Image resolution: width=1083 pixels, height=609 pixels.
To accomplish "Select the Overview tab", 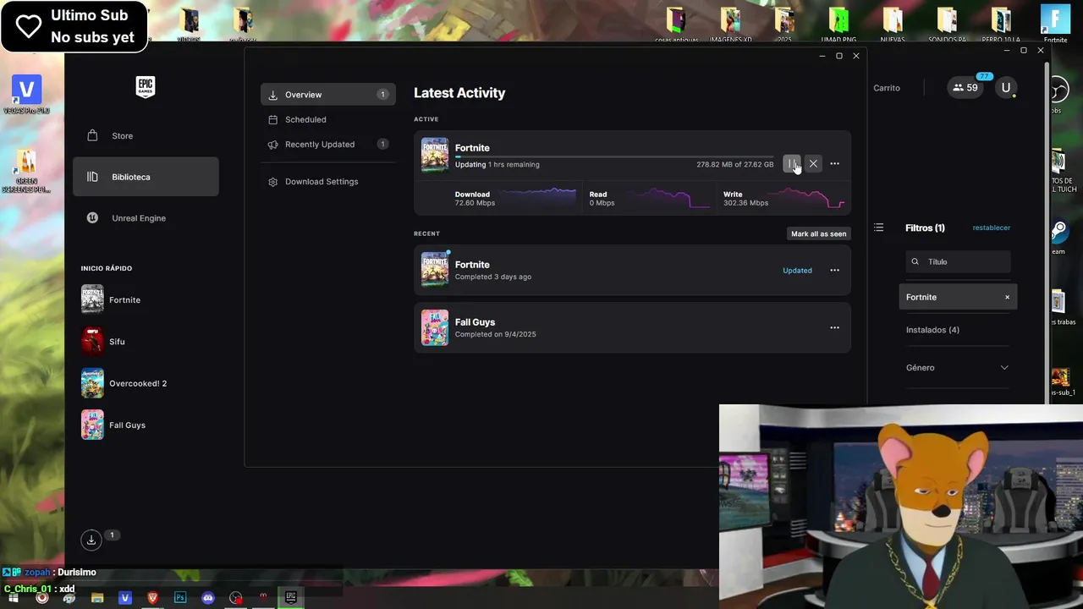I will (328, 95).
